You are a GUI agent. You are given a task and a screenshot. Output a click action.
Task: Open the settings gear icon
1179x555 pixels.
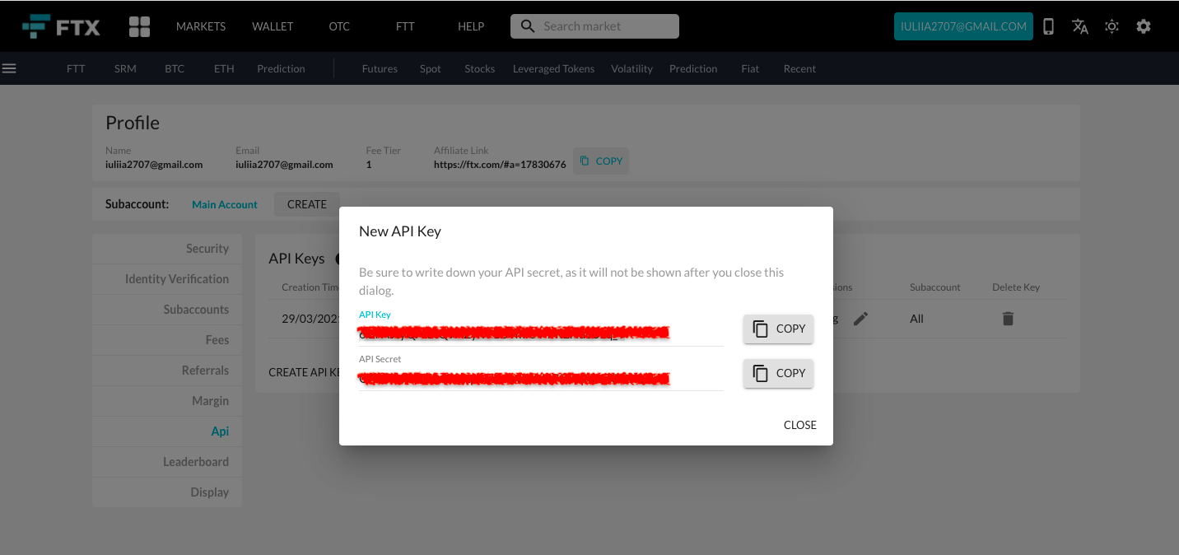point(1144,26)
